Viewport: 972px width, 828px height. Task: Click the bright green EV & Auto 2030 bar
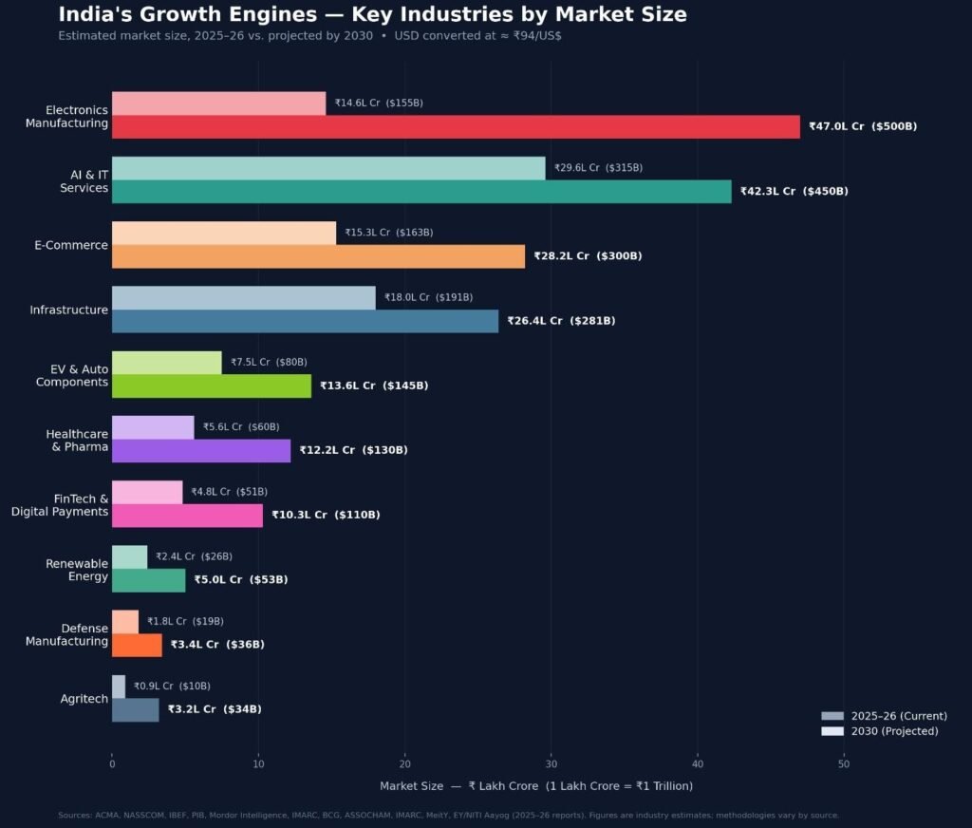point(212,386)
